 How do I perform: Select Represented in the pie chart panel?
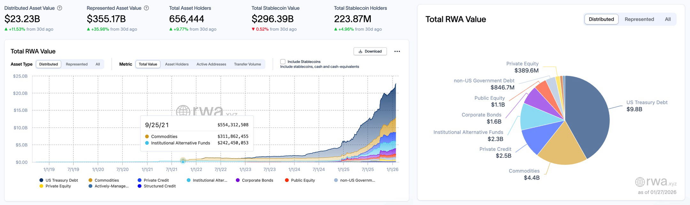639,19
